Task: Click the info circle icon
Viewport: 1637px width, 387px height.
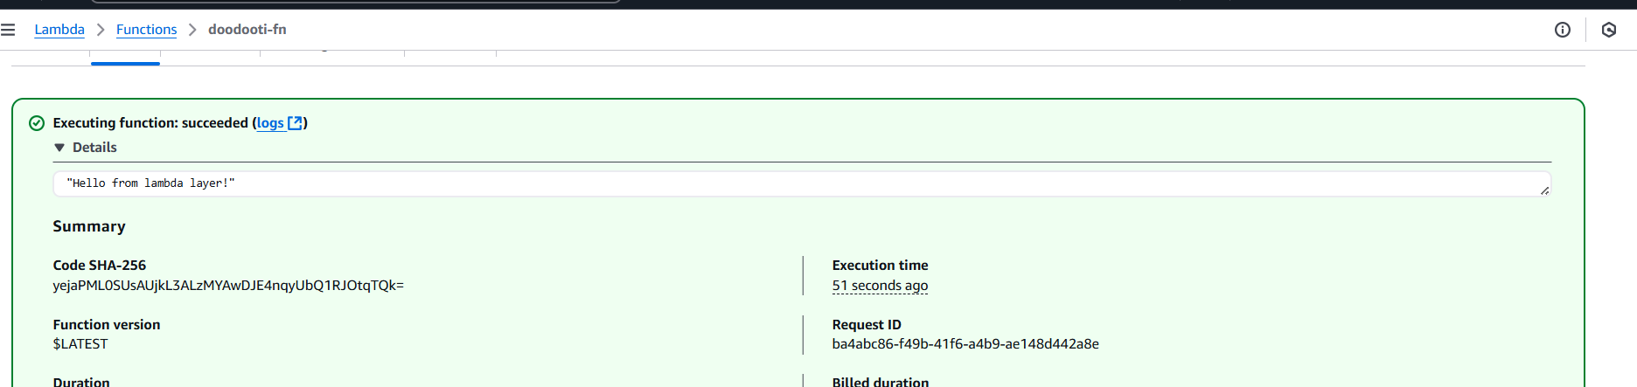Action: click(1563, 30)
